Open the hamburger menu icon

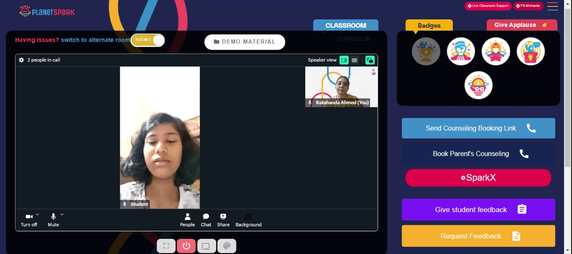553,6
